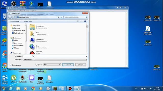Viewport: 163px width, 91px height.
Task: Open the Вид menu in Notepad
Action: (28, 11)
